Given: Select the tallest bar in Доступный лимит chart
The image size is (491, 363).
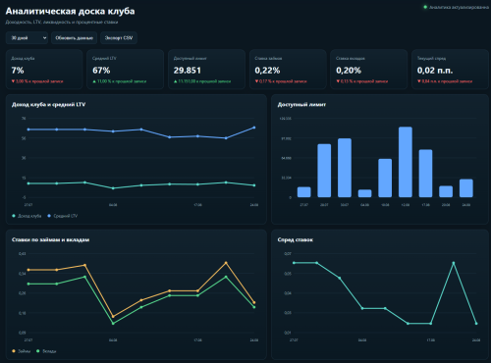Looking at the screenshot, I should [406, 162].
